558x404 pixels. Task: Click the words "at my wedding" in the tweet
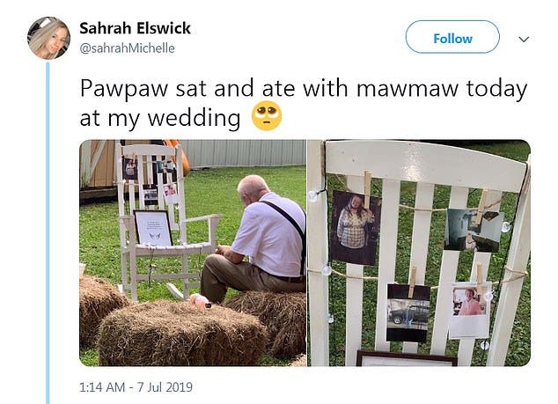[160, 118]
